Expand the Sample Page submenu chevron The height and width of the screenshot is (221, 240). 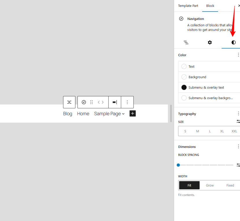(x=123, y=114)
